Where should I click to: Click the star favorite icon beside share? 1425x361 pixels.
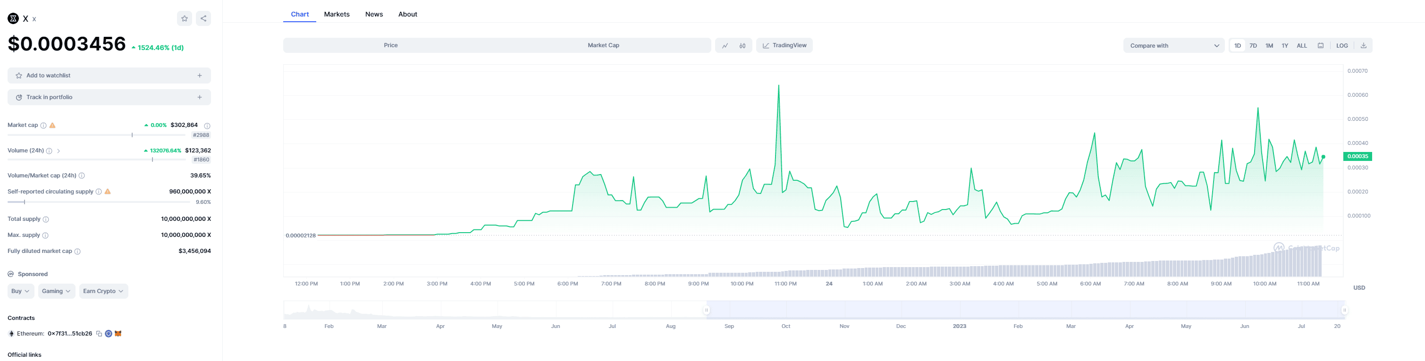tap(184, 18)
